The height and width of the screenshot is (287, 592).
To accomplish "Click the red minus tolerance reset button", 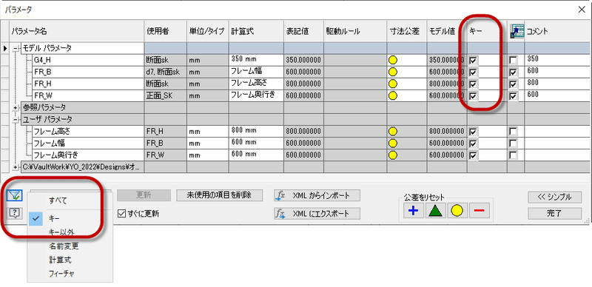I will click(x=479, y=211).
